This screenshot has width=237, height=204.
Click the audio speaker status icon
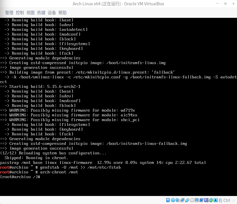coord(177,200)
